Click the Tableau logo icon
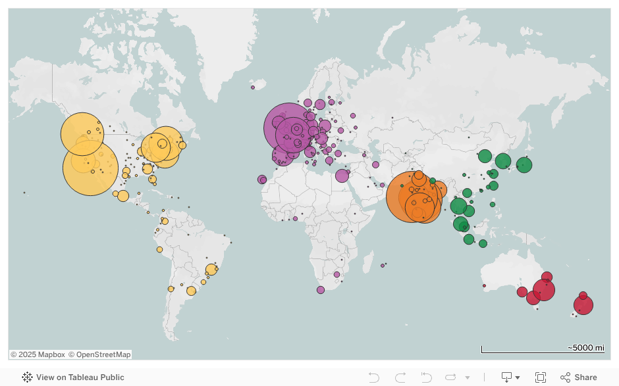Image resolution: width=619 pixels, height=386 pixels. pyautogui.click(x=27, y=377)
